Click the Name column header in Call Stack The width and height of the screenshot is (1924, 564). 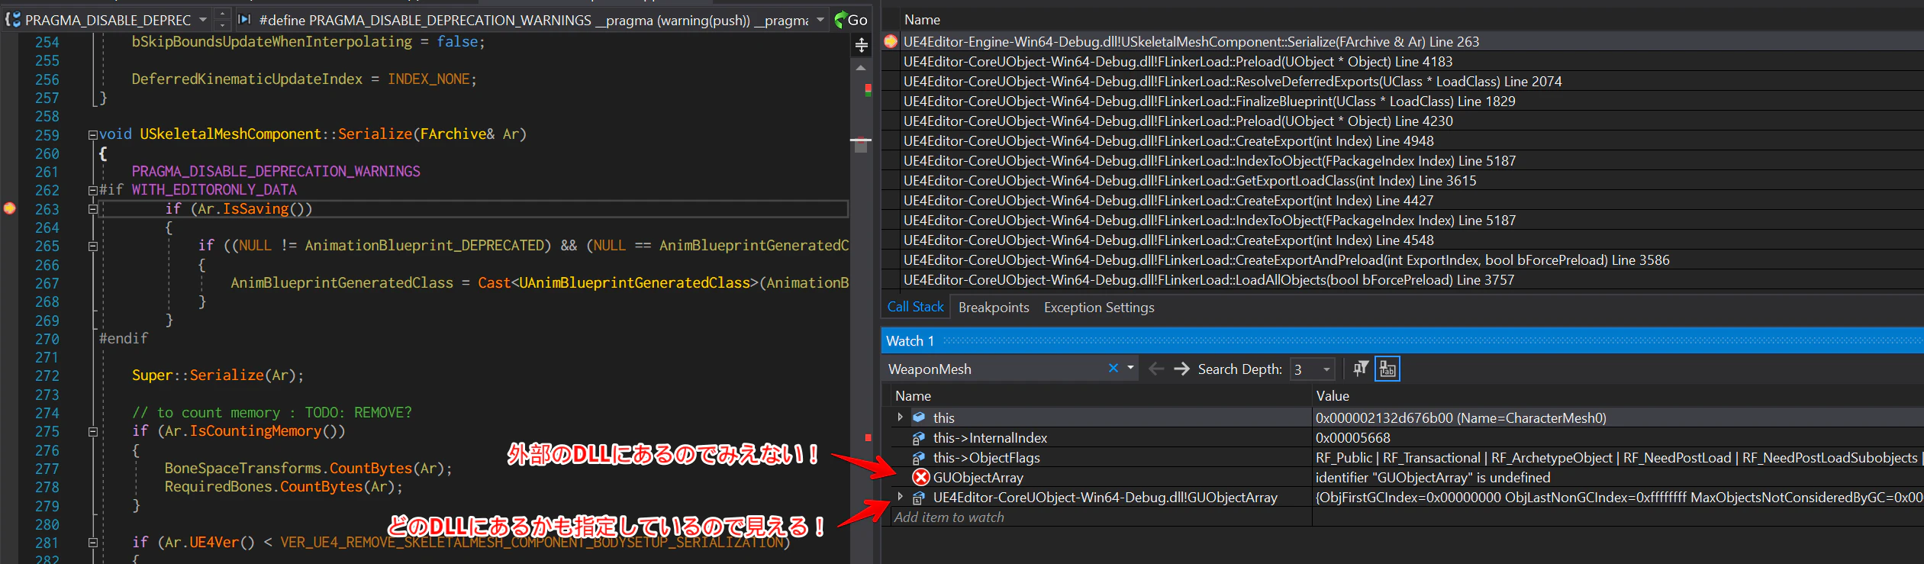(x=922, y=20)
